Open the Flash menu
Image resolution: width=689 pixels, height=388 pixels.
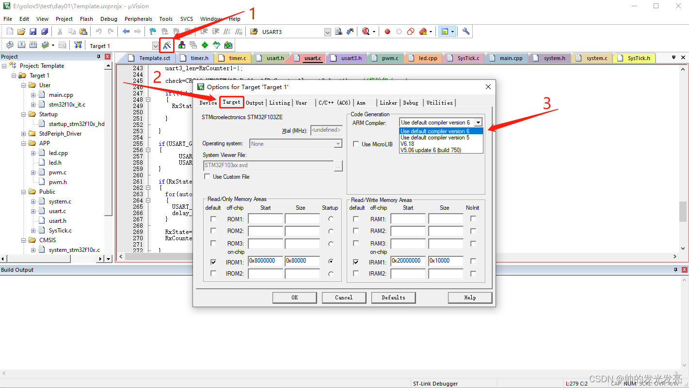click(x=86, y=19)
